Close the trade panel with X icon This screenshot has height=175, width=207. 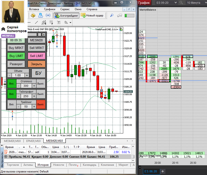44,35
